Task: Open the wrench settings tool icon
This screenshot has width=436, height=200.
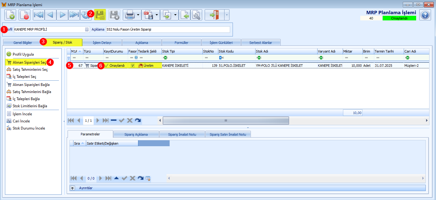Action: [197, 15]
